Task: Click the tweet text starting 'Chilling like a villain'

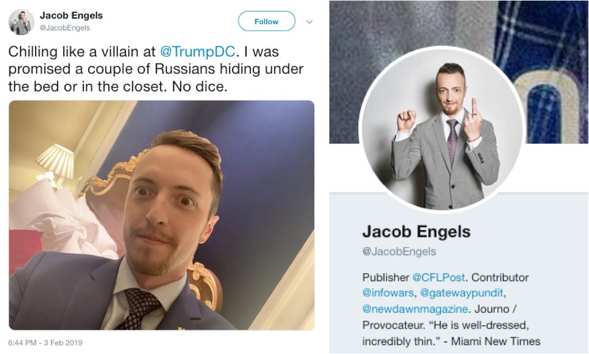Action: pos(155,69)
